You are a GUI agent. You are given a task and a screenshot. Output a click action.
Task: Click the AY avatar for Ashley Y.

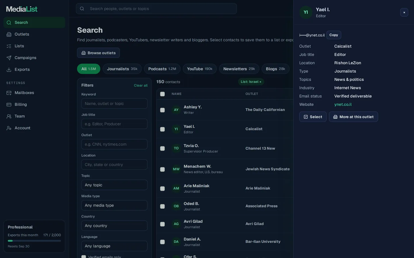click(176, 110)
